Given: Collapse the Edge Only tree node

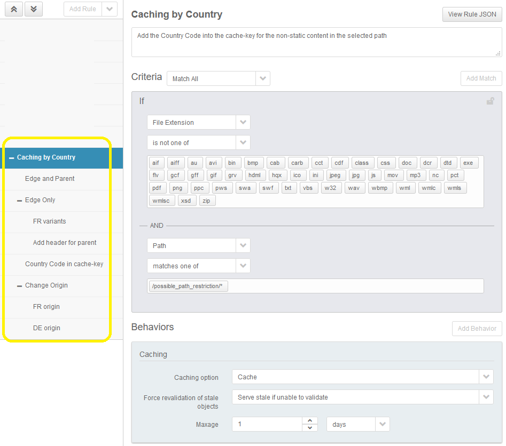Looking at the screenshot, I should pos(20,201).
